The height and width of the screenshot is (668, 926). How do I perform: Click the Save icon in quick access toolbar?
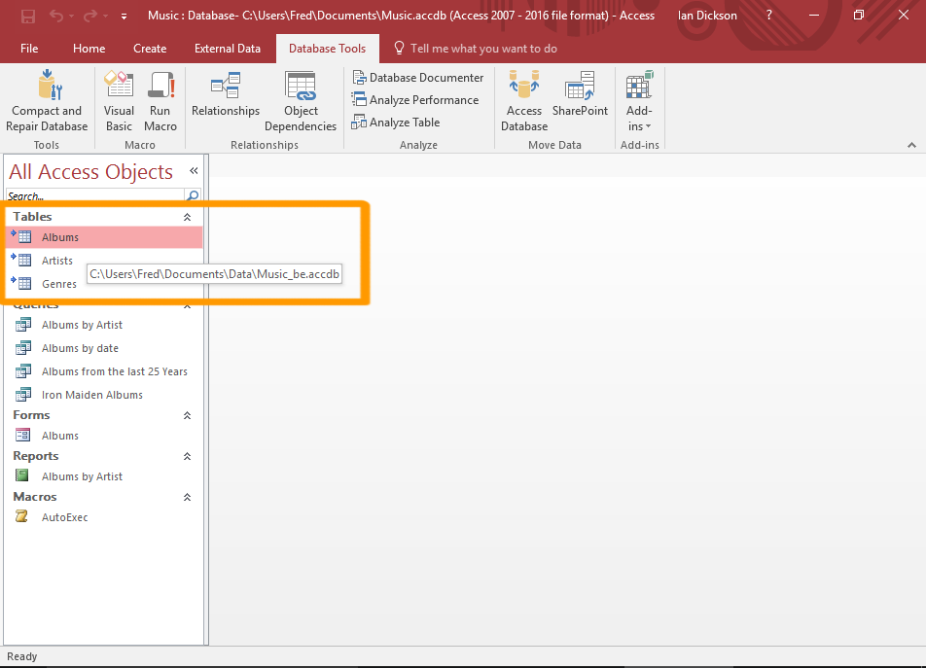pos(28,16)
